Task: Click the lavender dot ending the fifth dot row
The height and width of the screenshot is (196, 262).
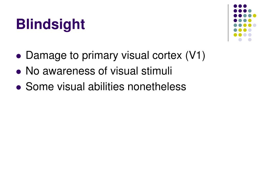Action: click(x=255, y=25)
